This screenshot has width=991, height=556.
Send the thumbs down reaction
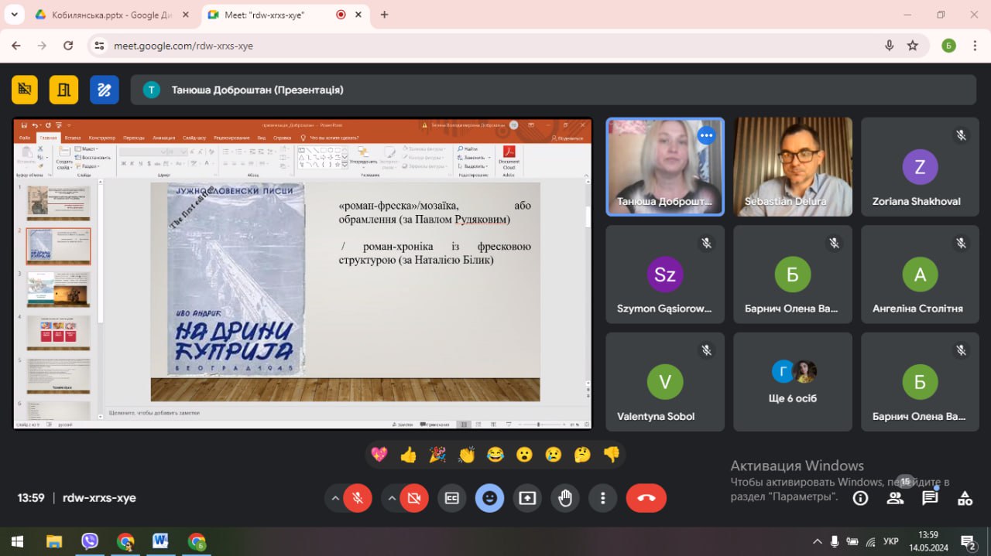coord(612,455)
